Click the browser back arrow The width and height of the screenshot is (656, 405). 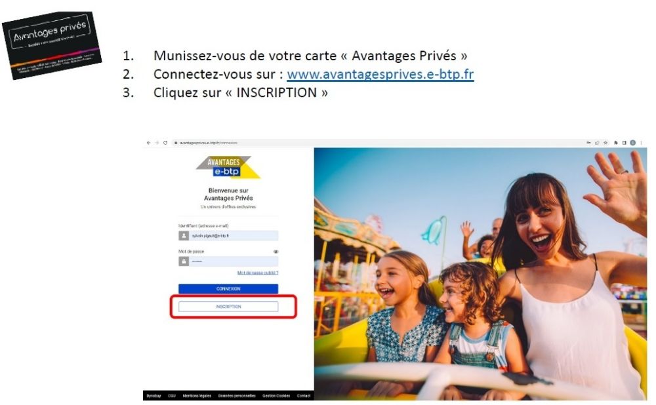148,142
